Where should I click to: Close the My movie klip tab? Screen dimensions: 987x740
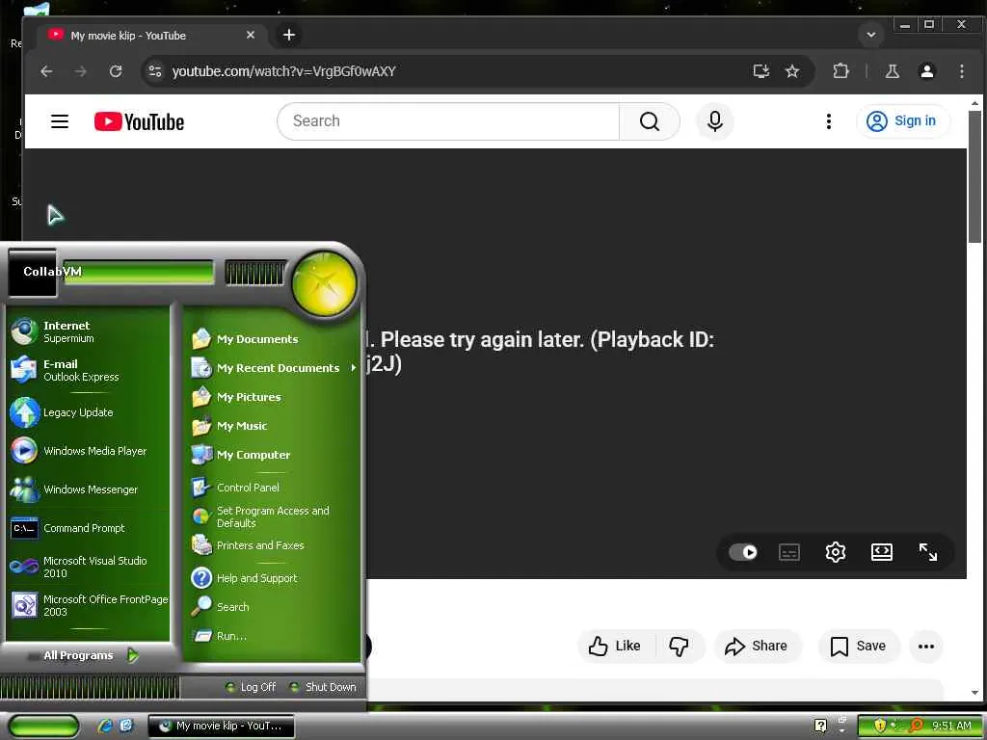point(251,36)
